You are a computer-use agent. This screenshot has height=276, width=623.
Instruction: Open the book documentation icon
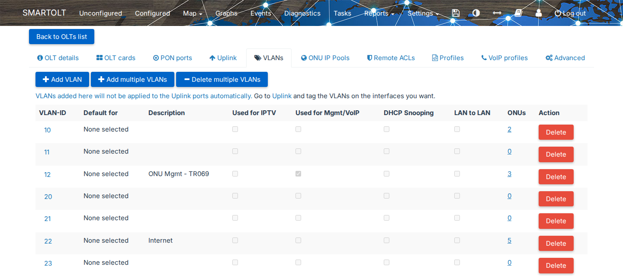tap(518, 13)
